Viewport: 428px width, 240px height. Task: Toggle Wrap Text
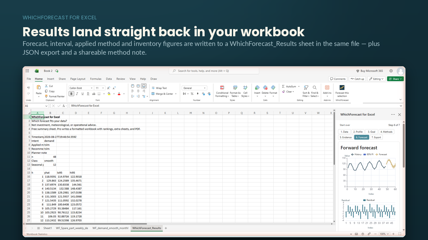coord(159,88)
